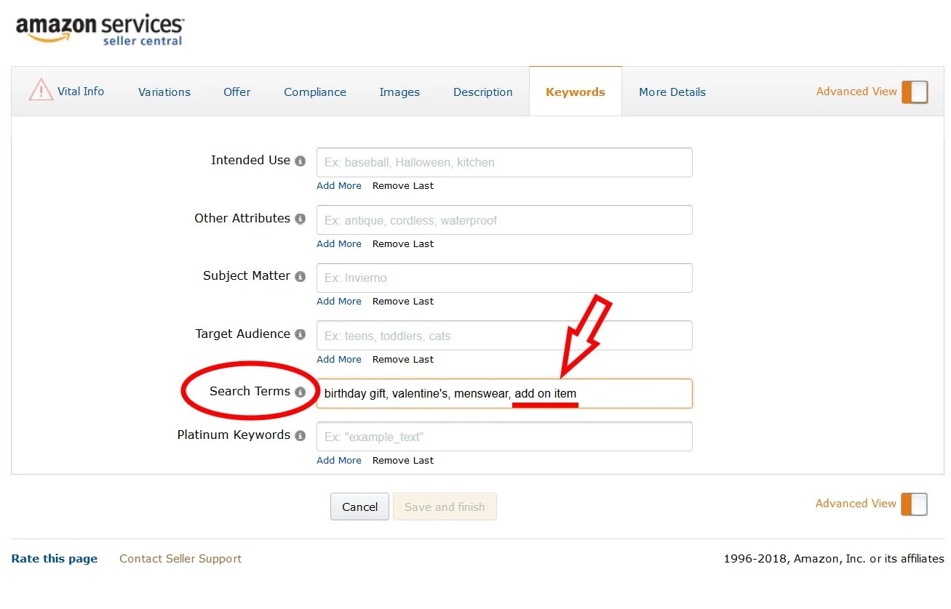951x609 pixels.
Task: Click the Amazon Services Seller Central logo
Action: [100, 30]
